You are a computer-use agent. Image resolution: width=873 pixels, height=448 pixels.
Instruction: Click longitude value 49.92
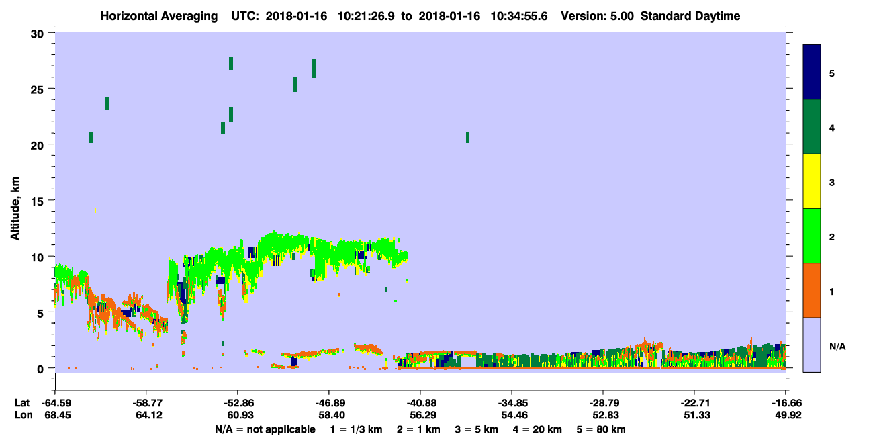pyautogui.click(x=788, y=416)
